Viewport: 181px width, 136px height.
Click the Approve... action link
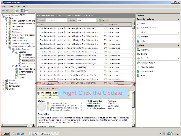click(146, 50)
